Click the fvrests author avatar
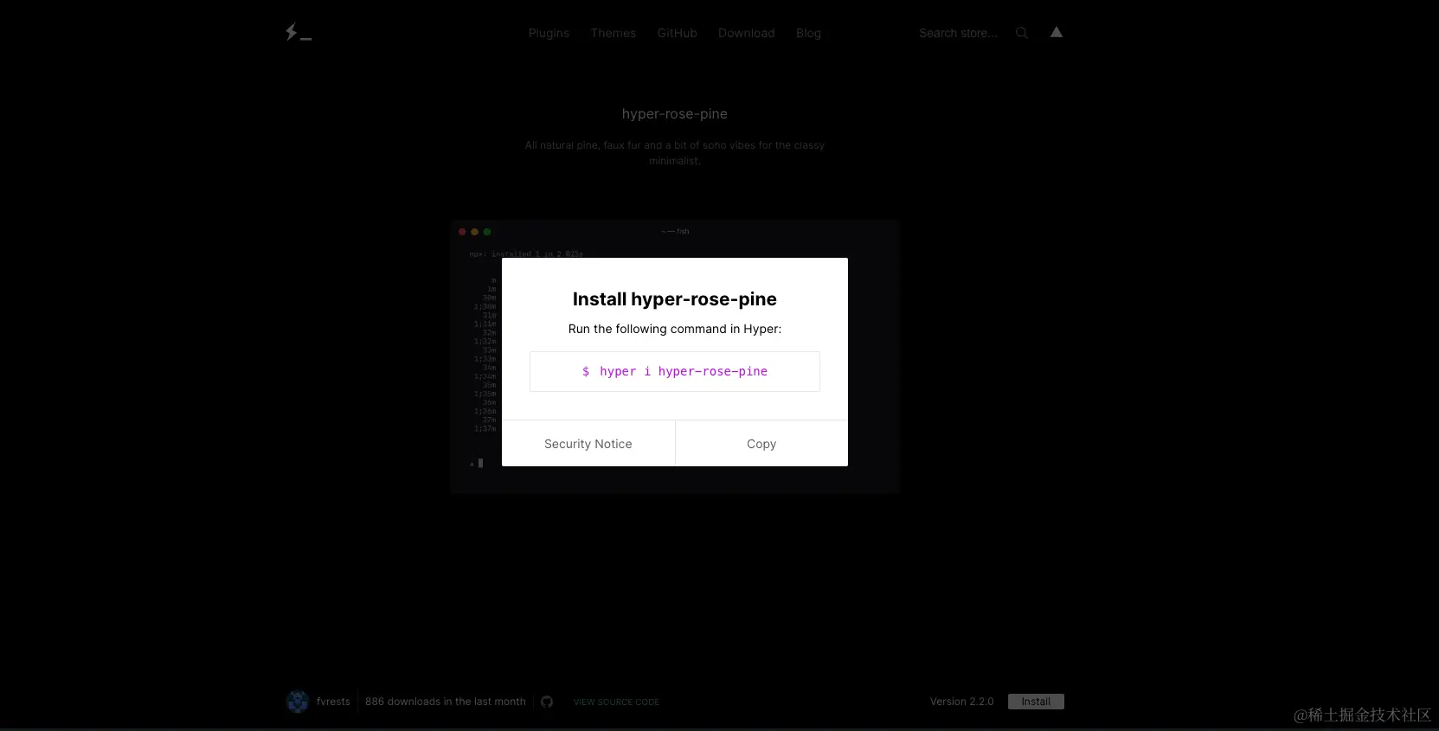Image resolution: width=1439 pixels, height=731 pixels. coord(298,702)
